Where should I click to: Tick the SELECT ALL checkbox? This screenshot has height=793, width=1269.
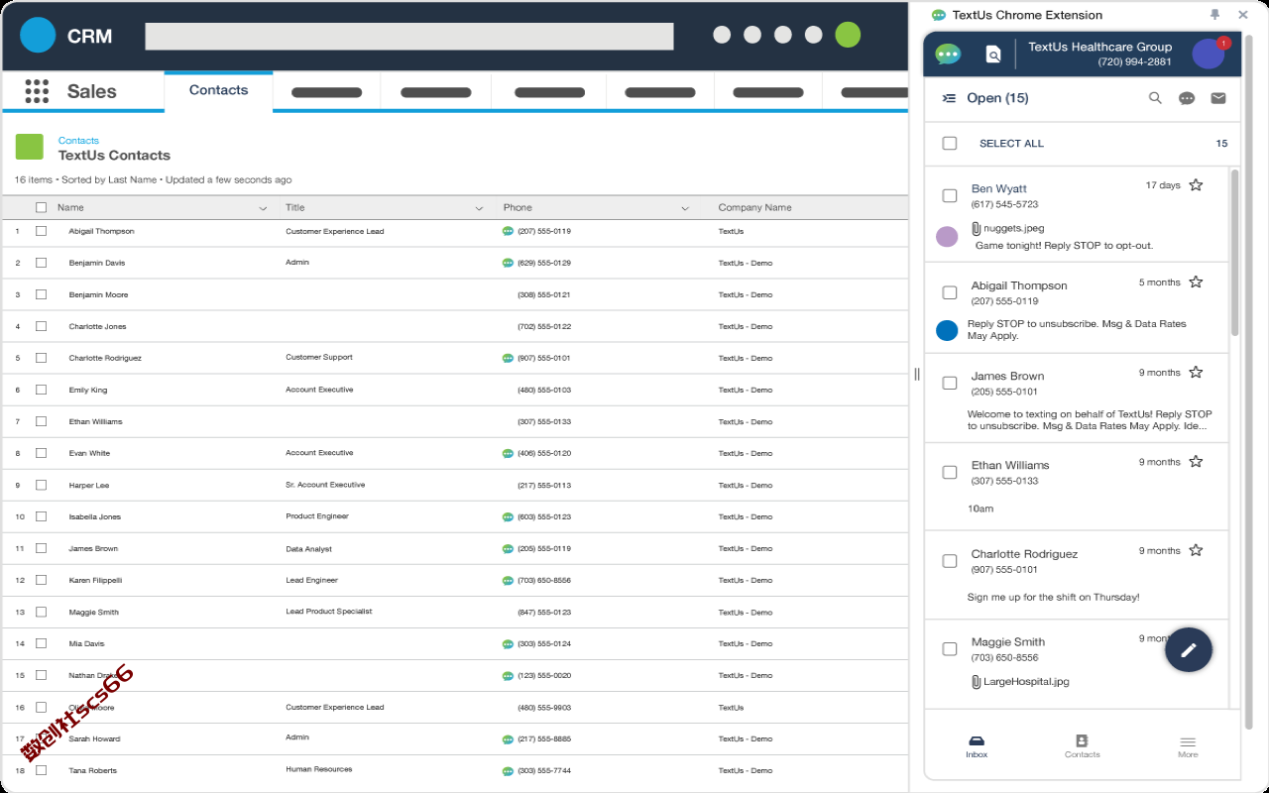pos(950,143)
